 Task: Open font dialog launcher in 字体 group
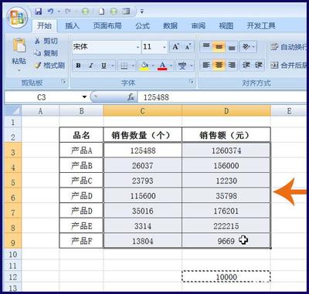[191, 82]
